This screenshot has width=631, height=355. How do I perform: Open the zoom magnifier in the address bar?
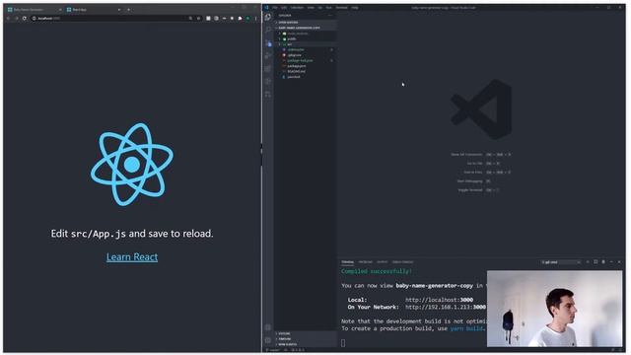click(190, 18)
